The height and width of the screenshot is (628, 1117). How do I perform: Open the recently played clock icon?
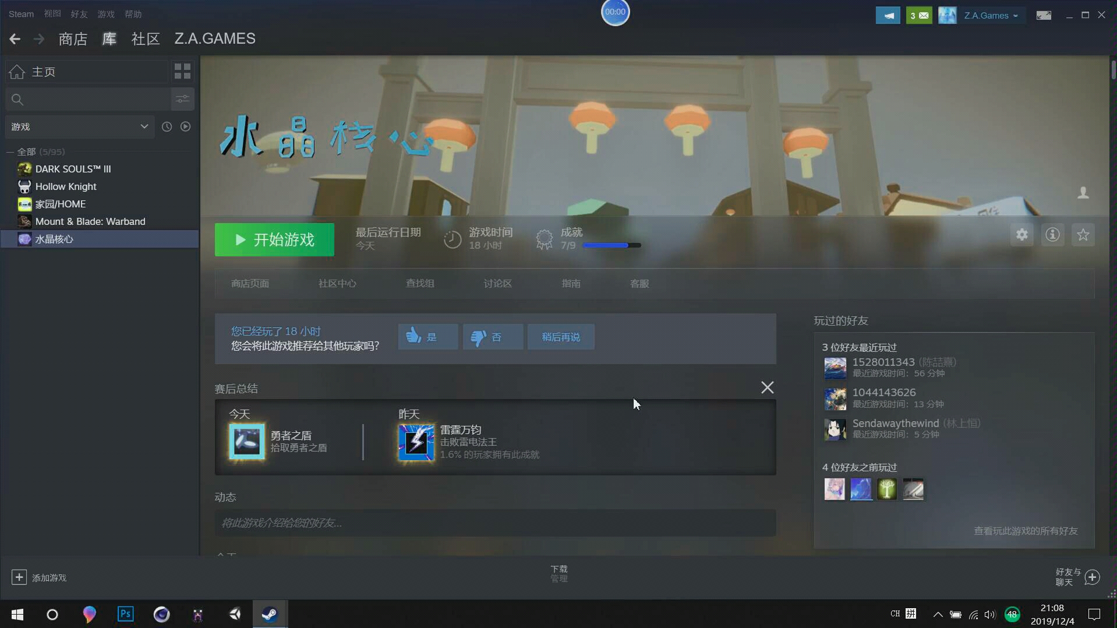pos(167,126)
